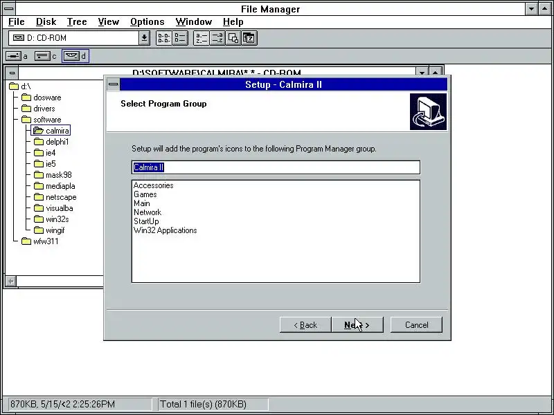Open File Manager's system control menu box
The height and width of the screenshot is (415, 554).
[9, 9]
